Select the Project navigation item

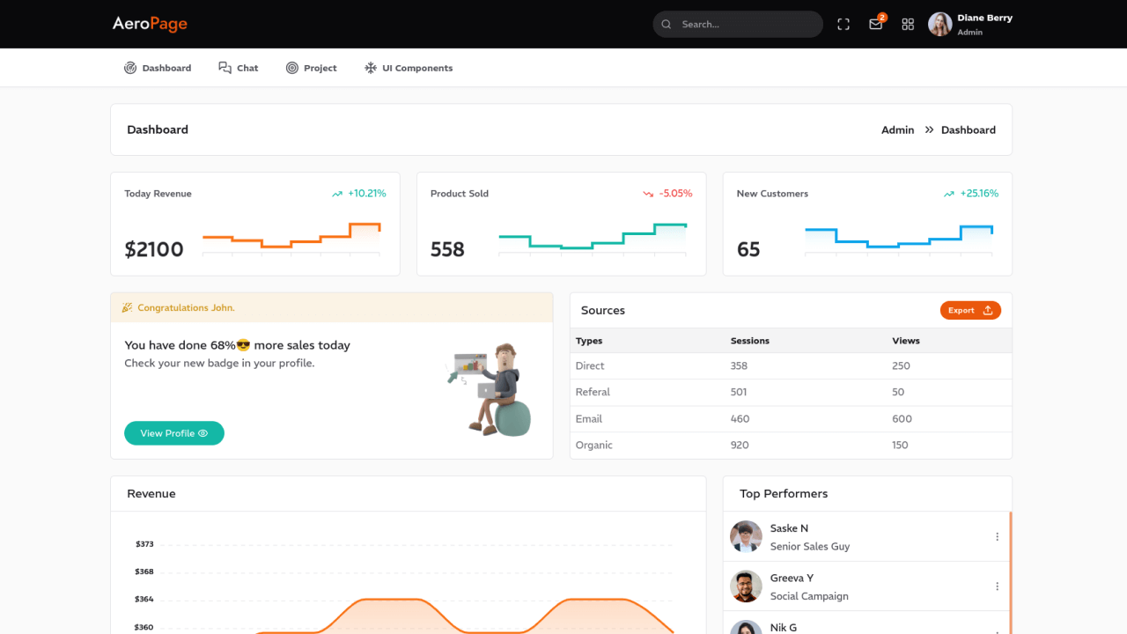pos(312,68)
